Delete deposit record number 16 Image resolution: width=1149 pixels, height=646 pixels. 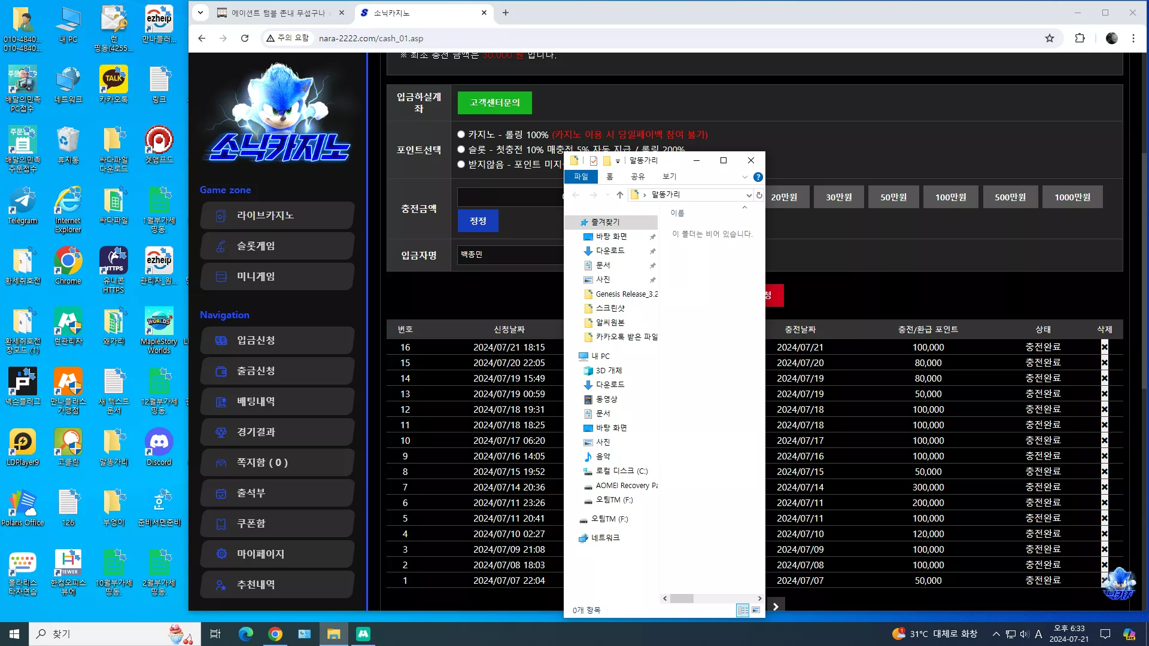1105,347
